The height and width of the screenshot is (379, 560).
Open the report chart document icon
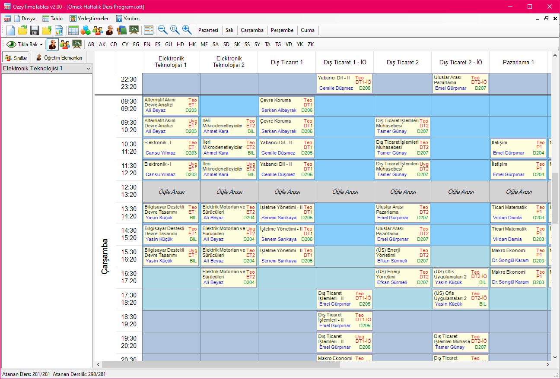point(59,30)
